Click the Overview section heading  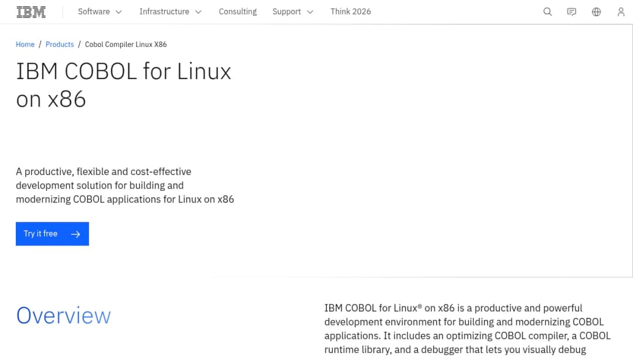[x=63, y=315]
